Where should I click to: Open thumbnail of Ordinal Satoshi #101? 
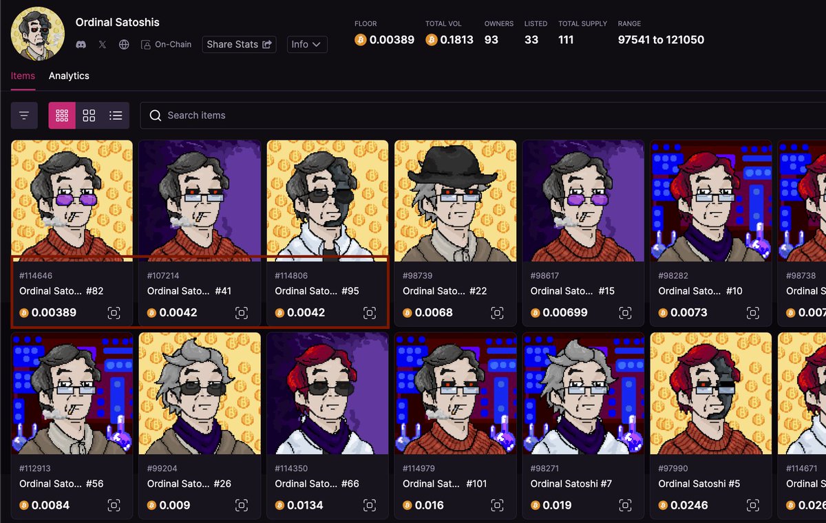click(x=456, y=393)
